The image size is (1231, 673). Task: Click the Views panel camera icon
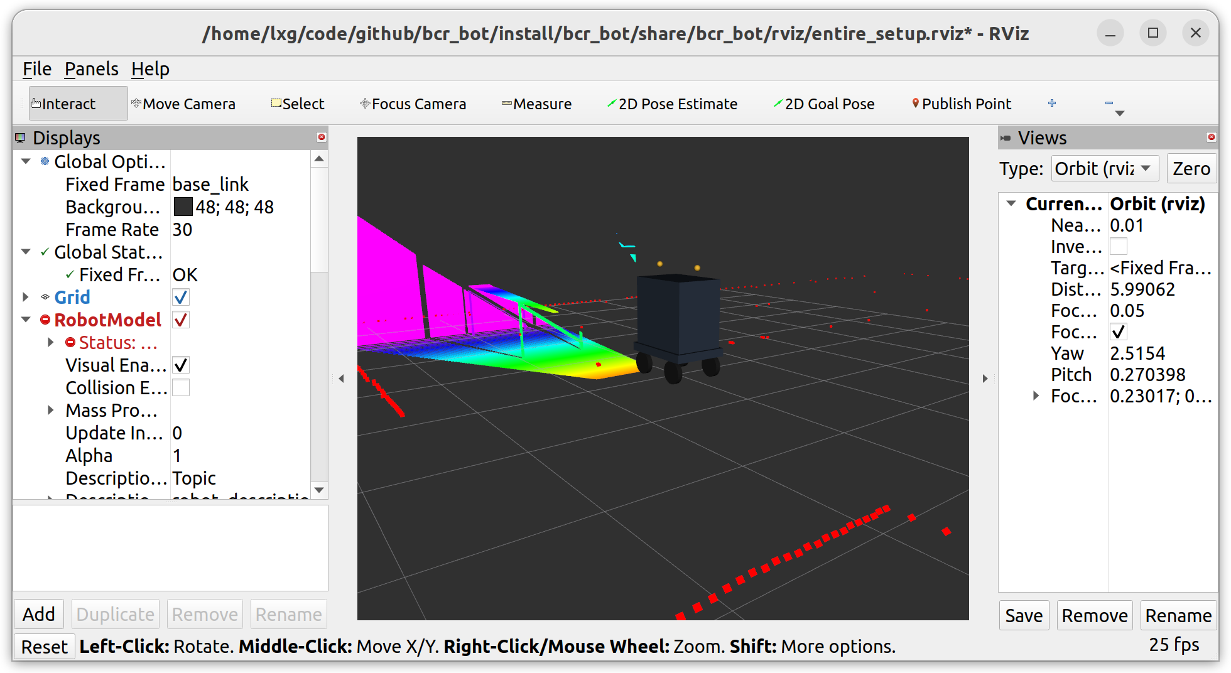[x=1006, y=137]
